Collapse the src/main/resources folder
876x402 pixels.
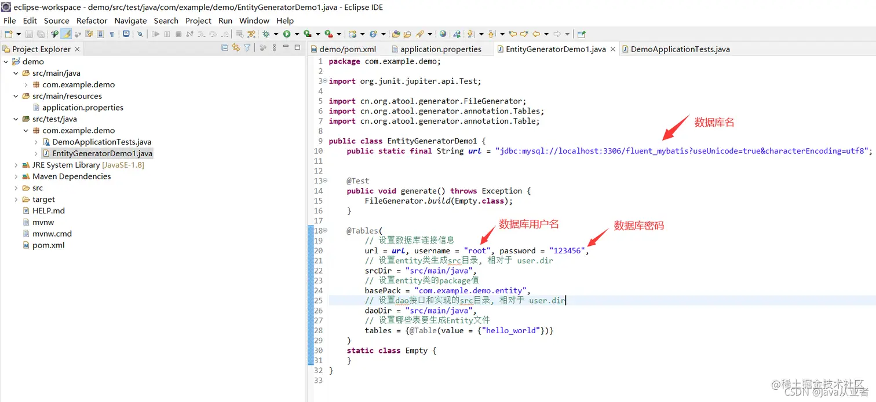point(16,96)
